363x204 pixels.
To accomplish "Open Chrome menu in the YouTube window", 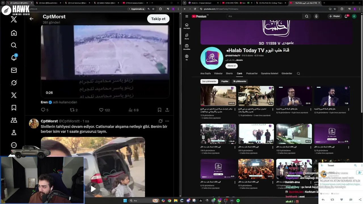I will tap(360, 9).
